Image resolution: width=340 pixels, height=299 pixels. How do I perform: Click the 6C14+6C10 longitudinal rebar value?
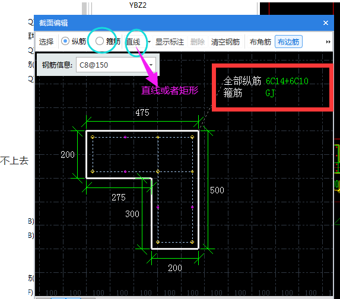pyautogui.click(x=287, y=81)
